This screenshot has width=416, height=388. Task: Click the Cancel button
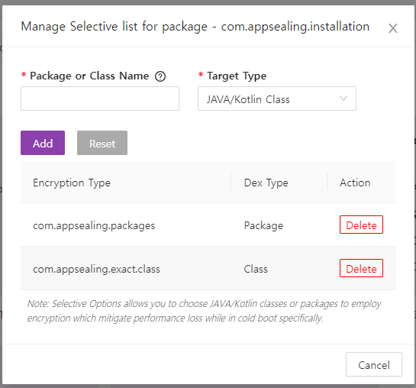(374, 364)
